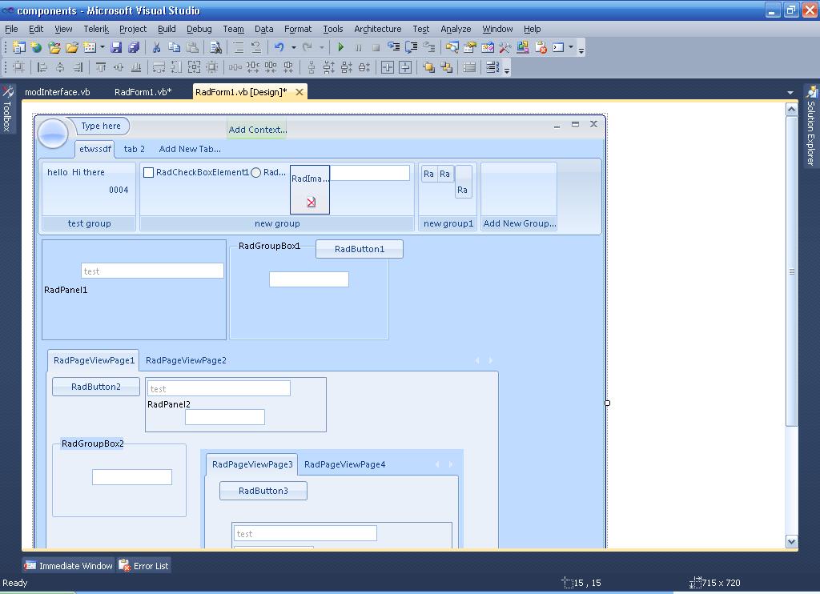Click the Send to Back icon

click(446, 67)
